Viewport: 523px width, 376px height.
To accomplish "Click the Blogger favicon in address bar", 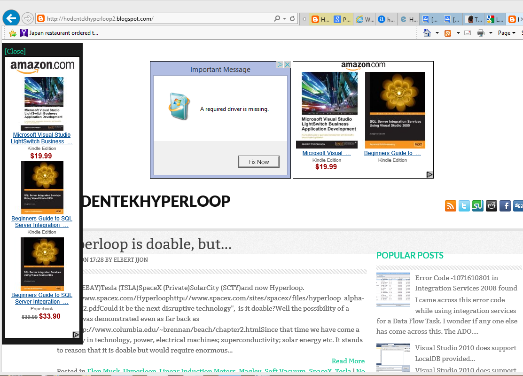I will coord(41,18).
